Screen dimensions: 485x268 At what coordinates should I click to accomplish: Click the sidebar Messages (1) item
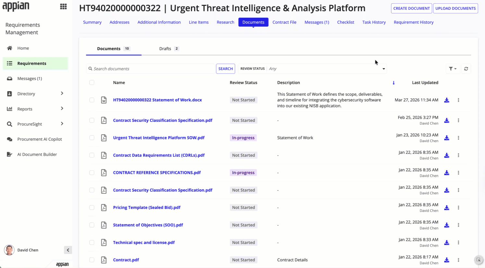point(35,79)
